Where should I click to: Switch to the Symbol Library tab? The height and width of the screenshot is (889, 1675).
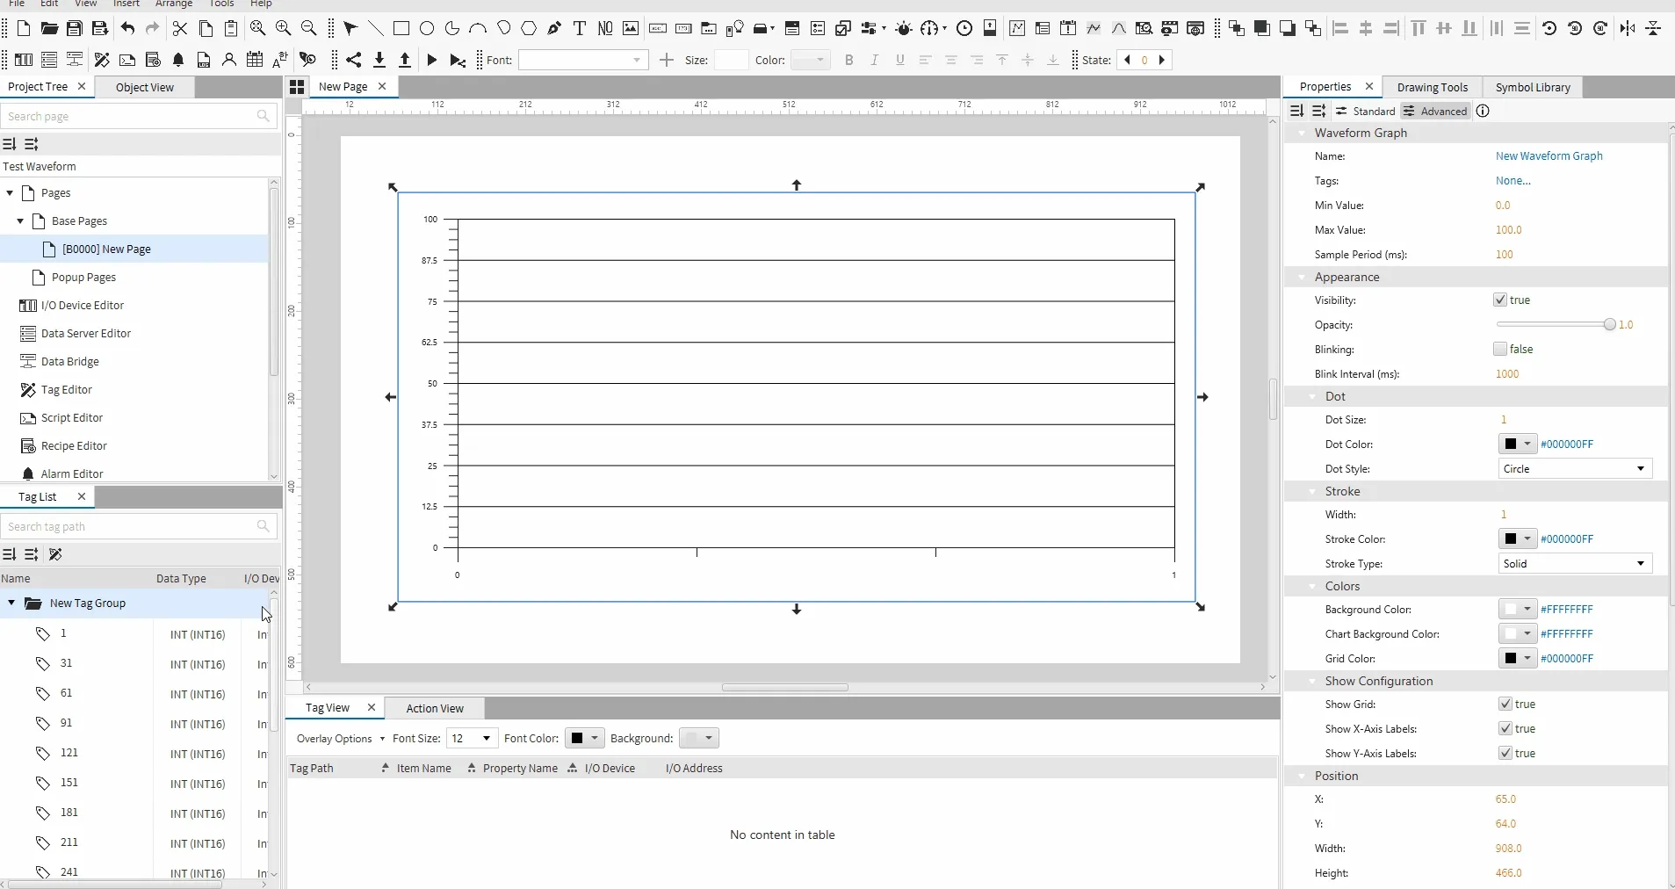coord(1532,87)
